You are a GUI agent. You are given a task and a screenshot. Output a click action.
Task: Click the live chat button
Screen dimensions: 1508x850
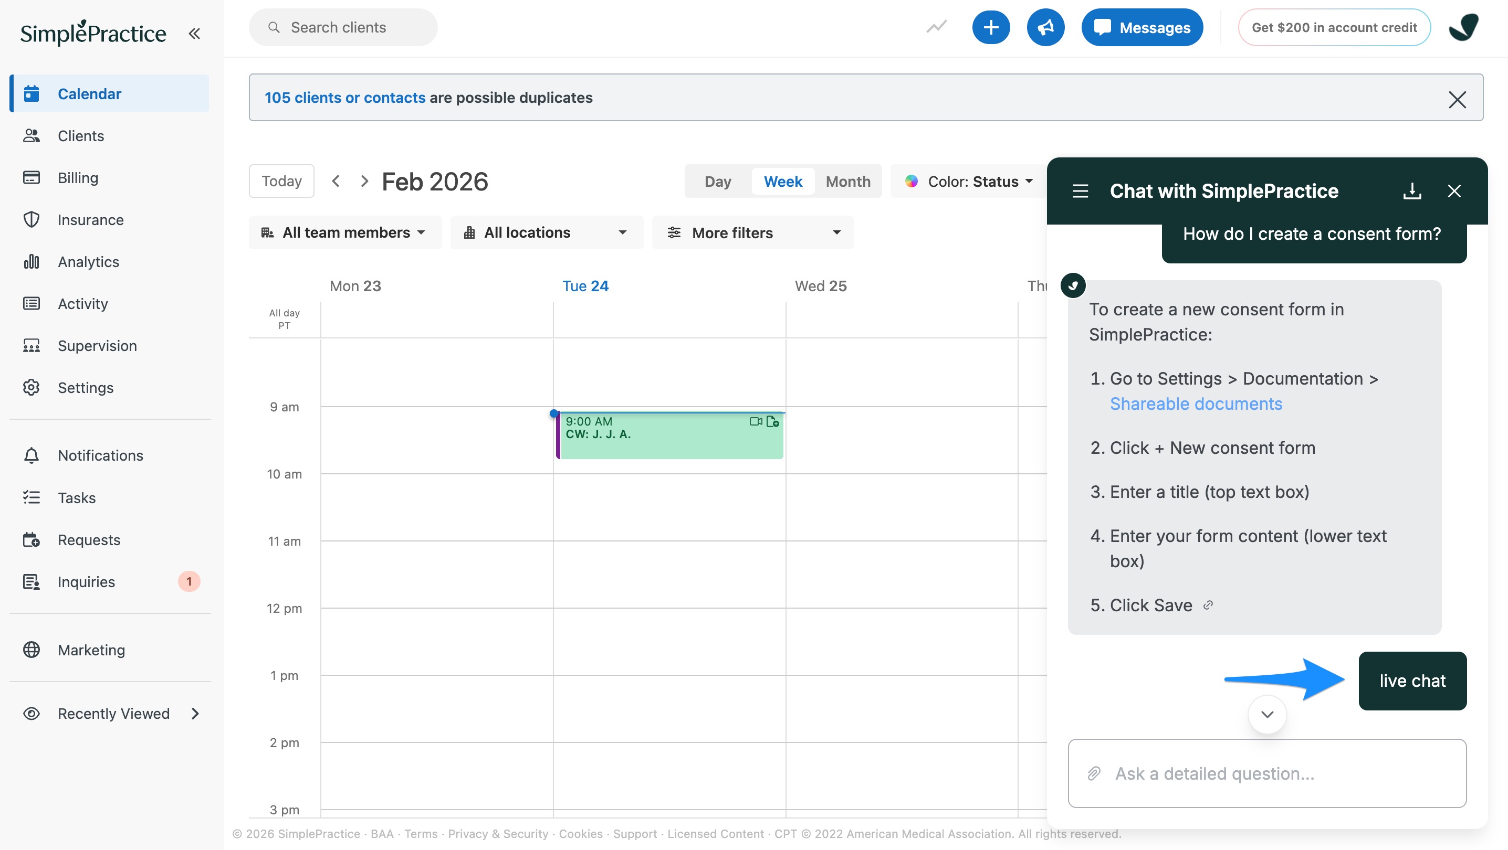(x=1412, y=681)
